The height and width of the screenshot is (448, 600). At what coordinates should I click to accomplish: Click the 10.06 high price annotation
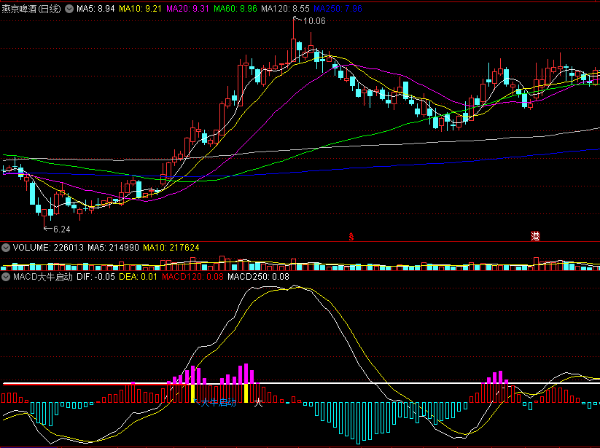(314, 21)
